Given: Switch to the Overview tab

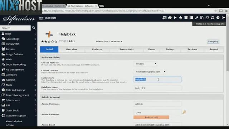Looking at the screenshot, I should coord(72,49).
